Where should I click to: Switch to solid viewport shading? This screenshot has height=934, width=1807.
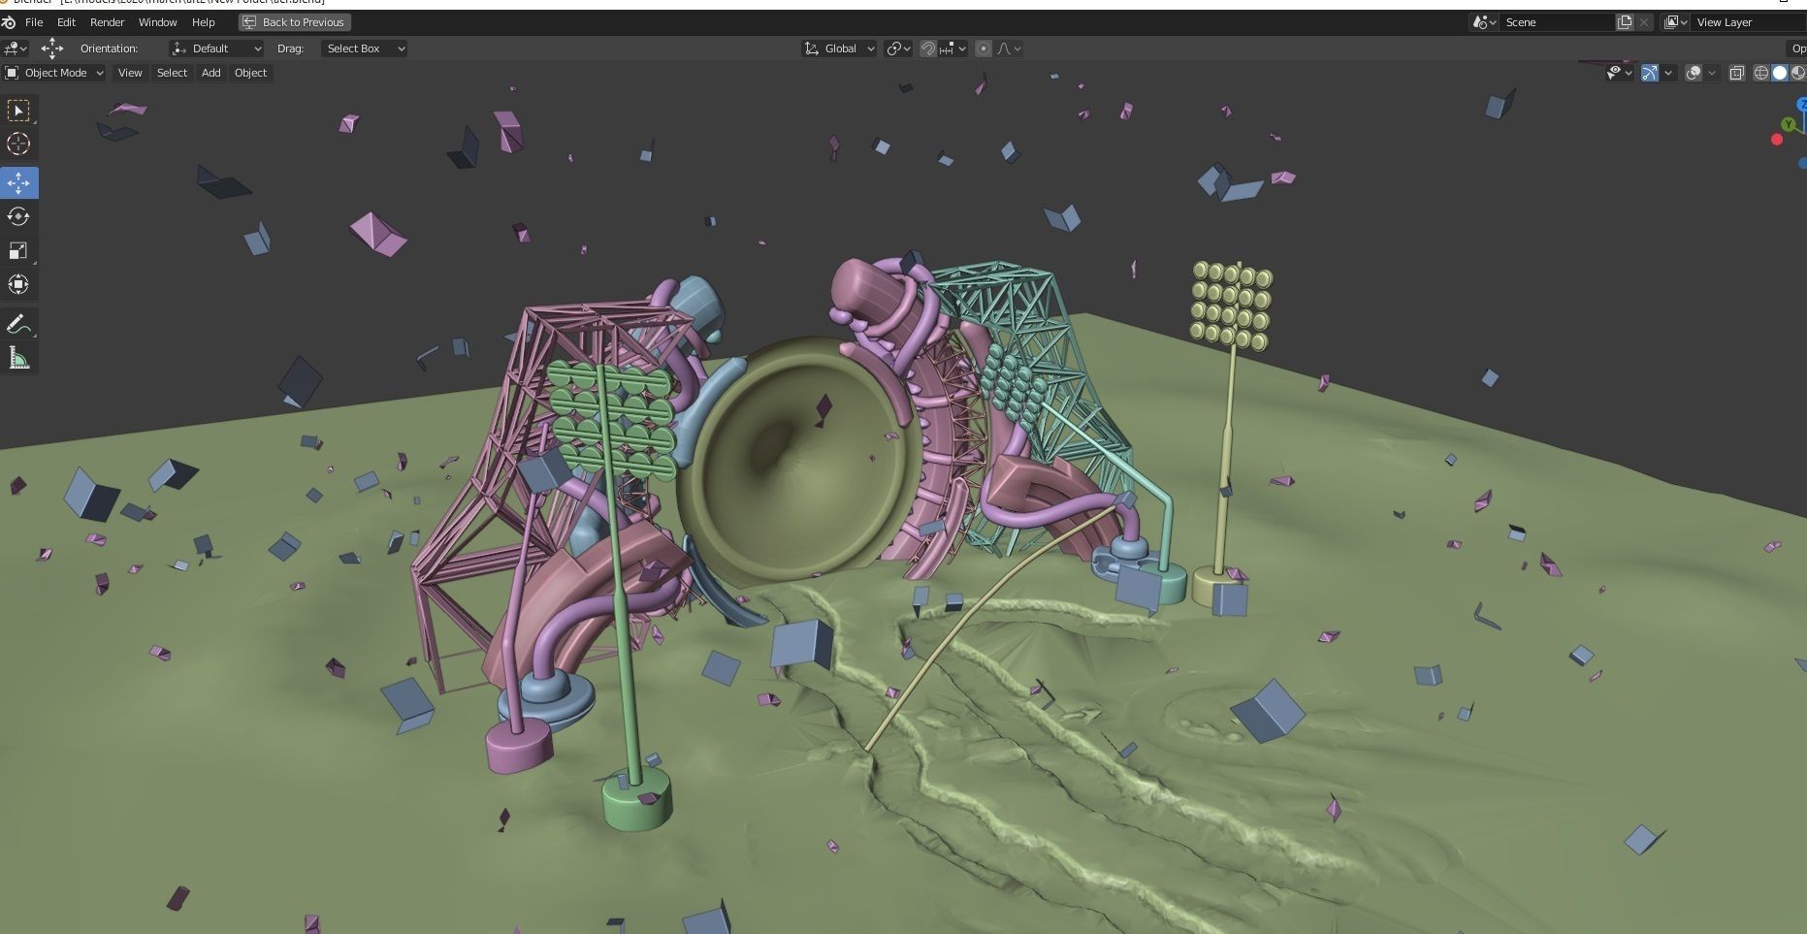coord(1780,73)
